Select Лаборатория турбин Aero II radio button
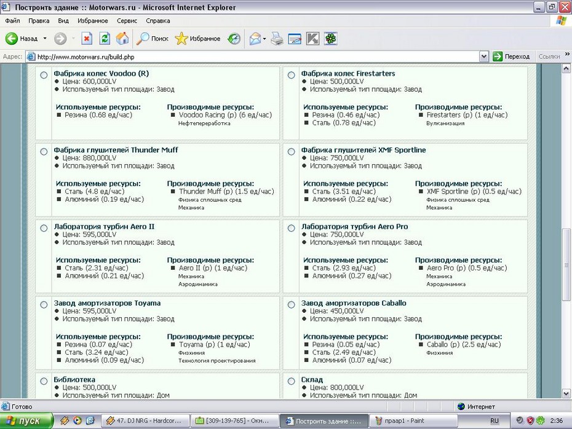The width and height of the screenshot is (572, 429). (x=44, y=228)
